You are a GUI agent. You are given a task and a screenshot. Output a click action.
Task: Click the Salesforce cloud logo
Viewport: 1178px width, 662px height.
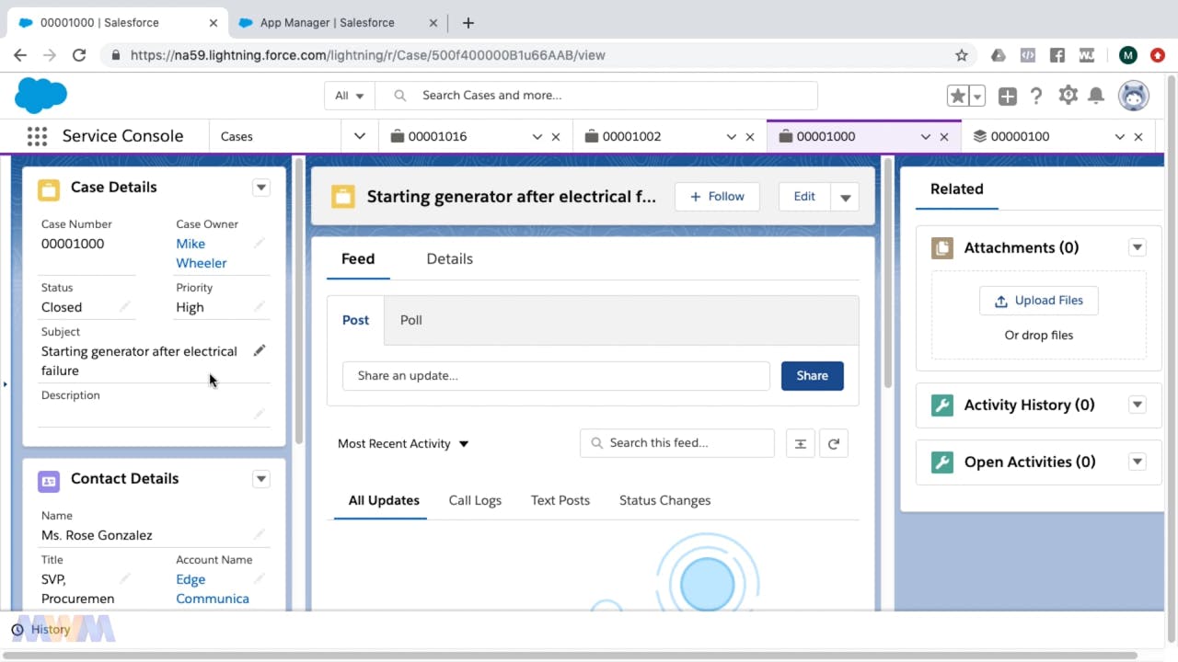41,95
